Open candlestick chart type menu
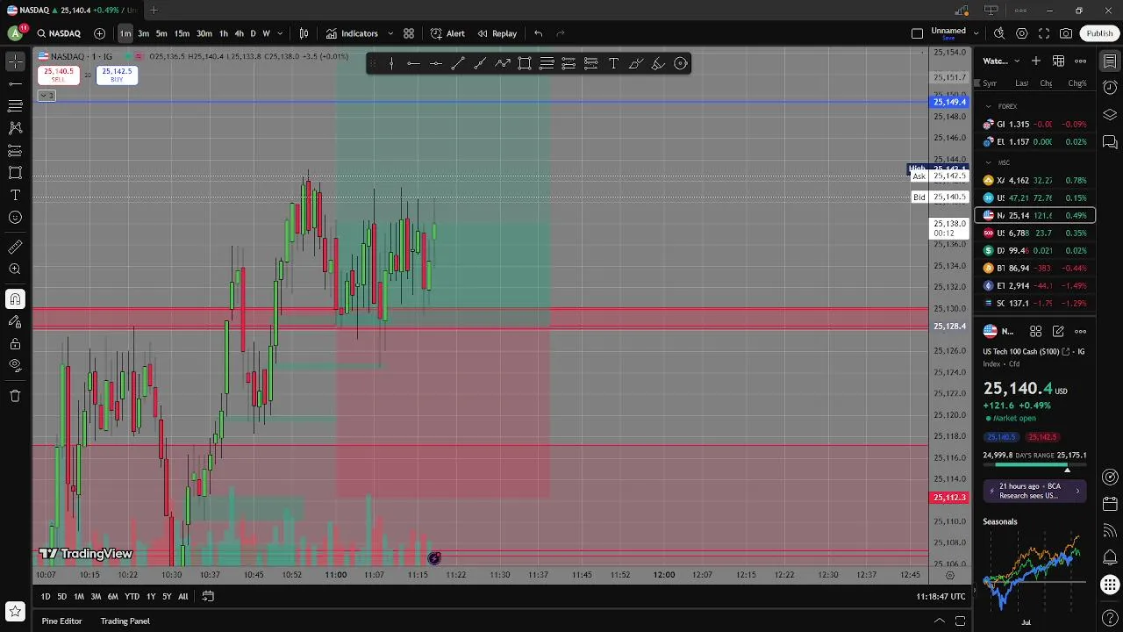The image size is (1123, 632). click(x=304, y=33)
